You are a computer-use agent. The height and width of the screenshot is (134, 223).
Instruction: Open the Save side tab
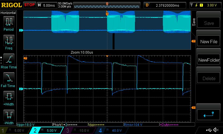pos(194,22)
